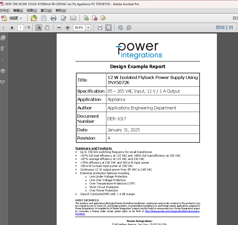Screen dimensions: 238x225
Task: Click the 66.6% zoom value field
Action: pyautogui.click(x=79, y=28)
